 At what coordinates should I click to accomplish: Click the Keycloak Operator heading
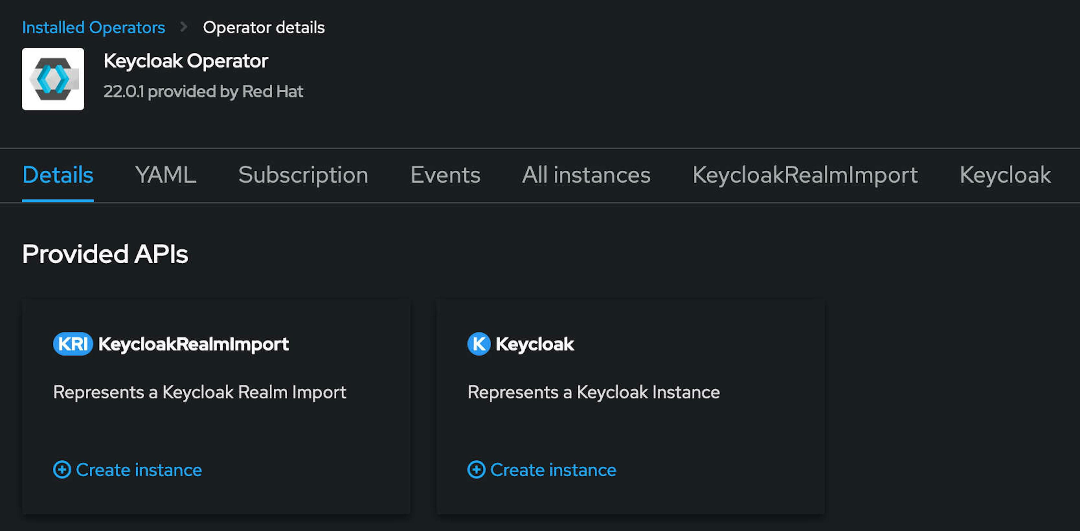point(186,61)
